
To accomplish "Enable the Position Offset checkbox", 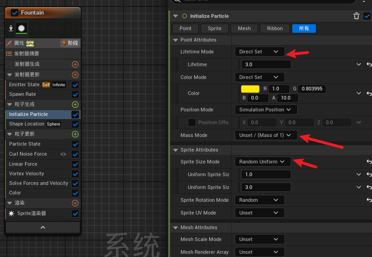I will pos(191,122).
